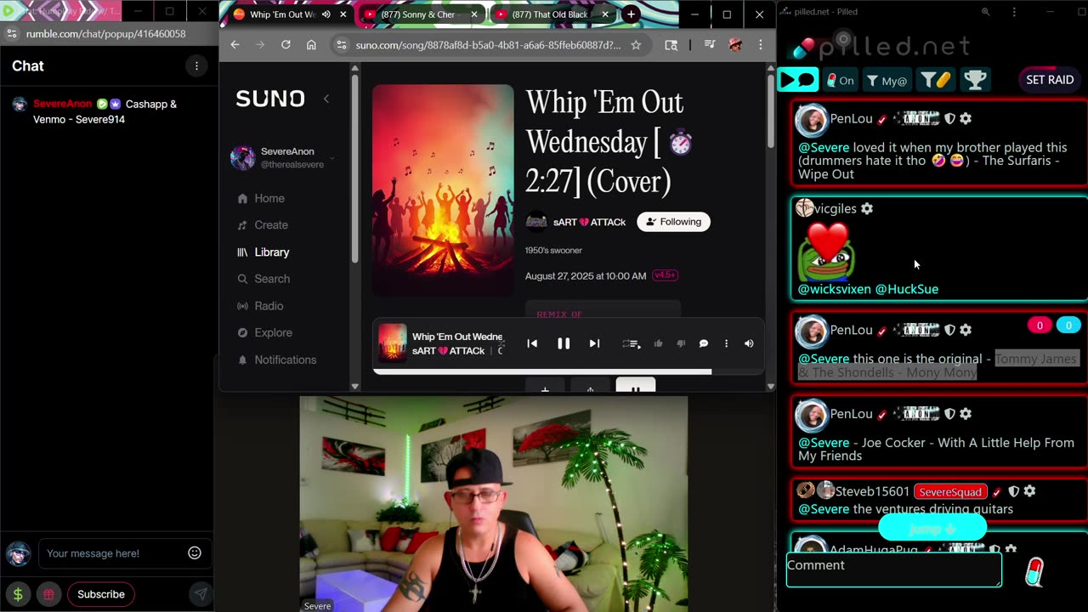Mute the Whip 'Em Out tab audio
This screenshot has height=612, width=1088.
[326, 14]
